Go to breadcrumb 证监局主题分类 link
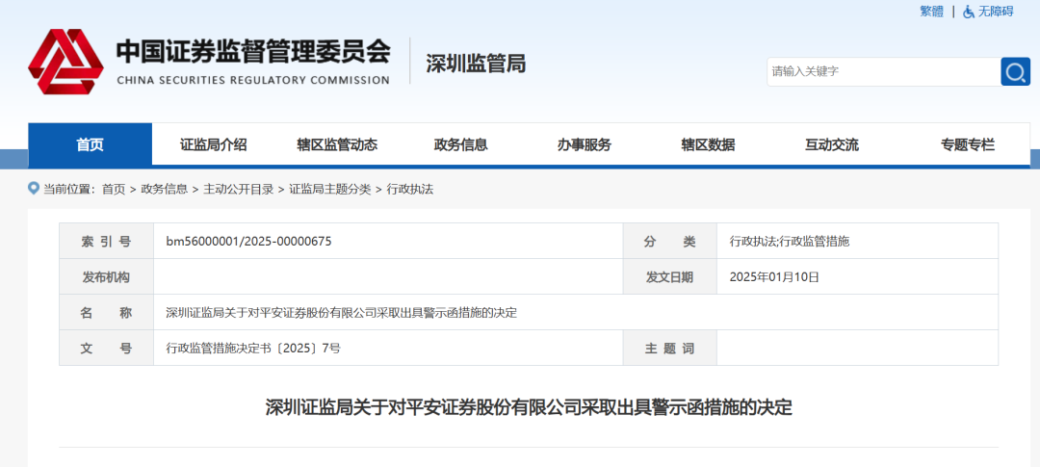The height and width of the screenshot is (467, 1040). [329, 189]
